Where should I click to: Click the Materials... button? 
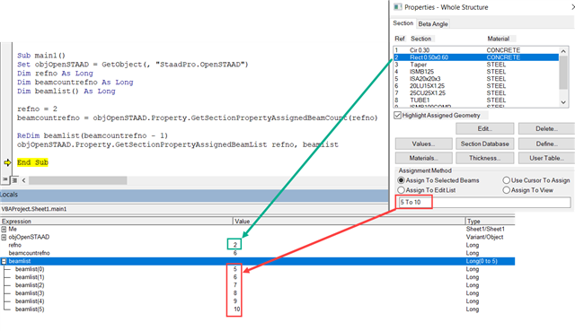coord(423,158)
